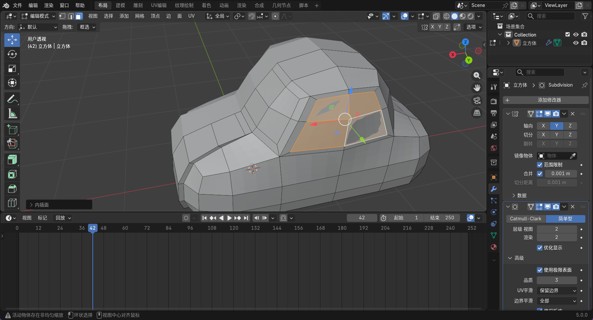Disable the 优化显示 checkbox

tap(540, 248)
